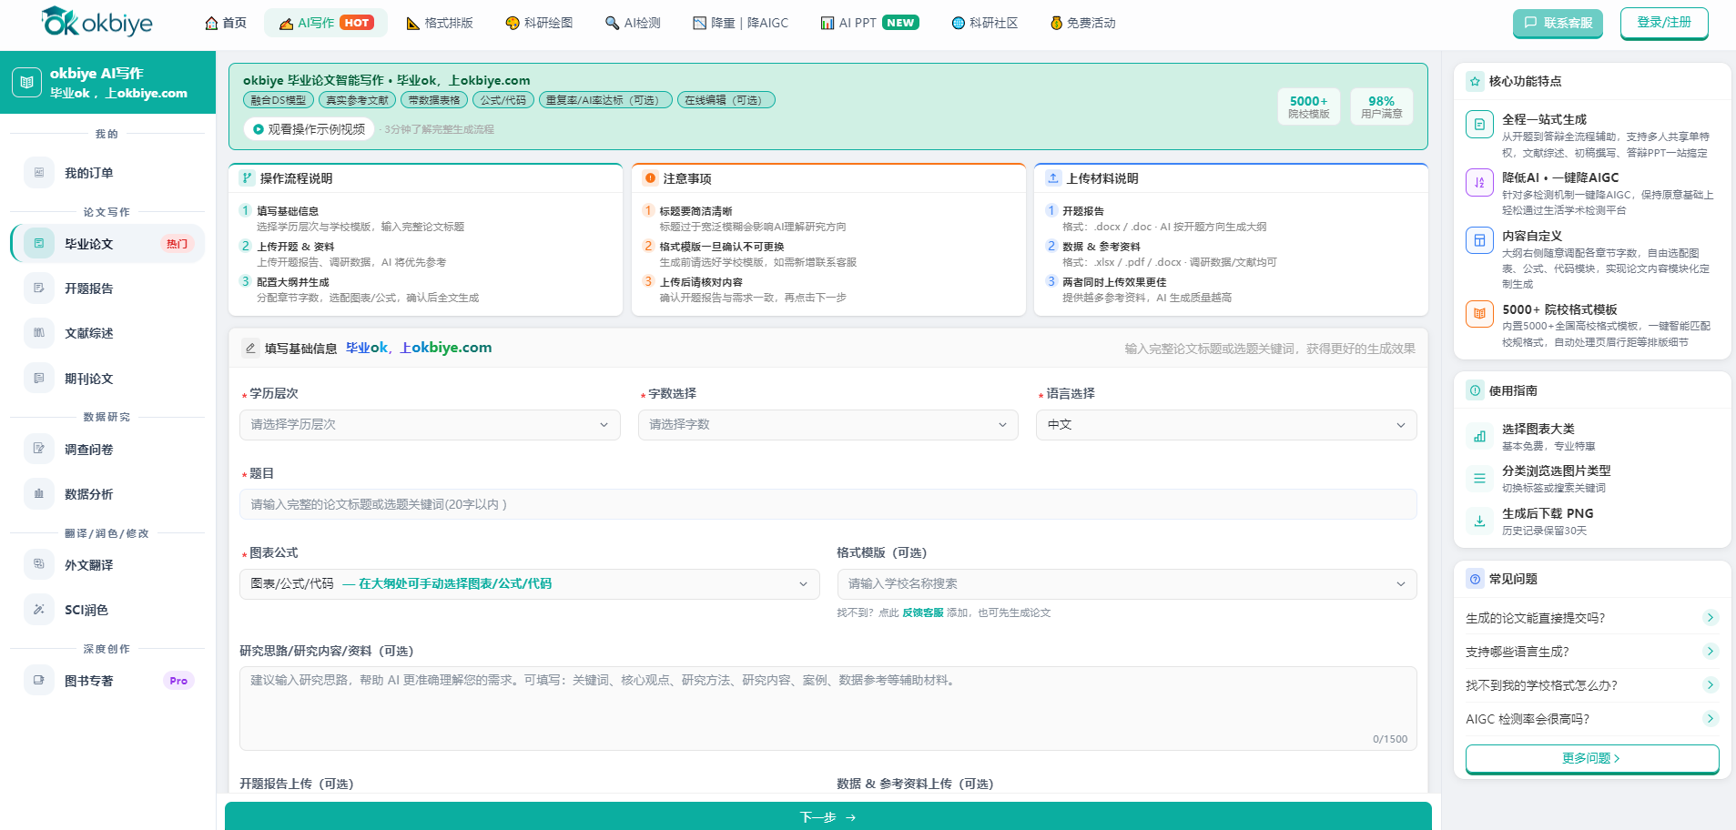This screenshot has height=830, width=1736.
Task: Open the SCI润色 sidebar icon
Action: tap(39, 610)
